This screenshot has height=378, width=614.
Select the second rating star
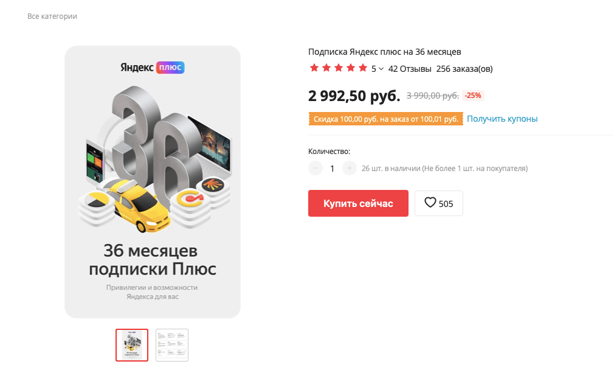(325, 68)
